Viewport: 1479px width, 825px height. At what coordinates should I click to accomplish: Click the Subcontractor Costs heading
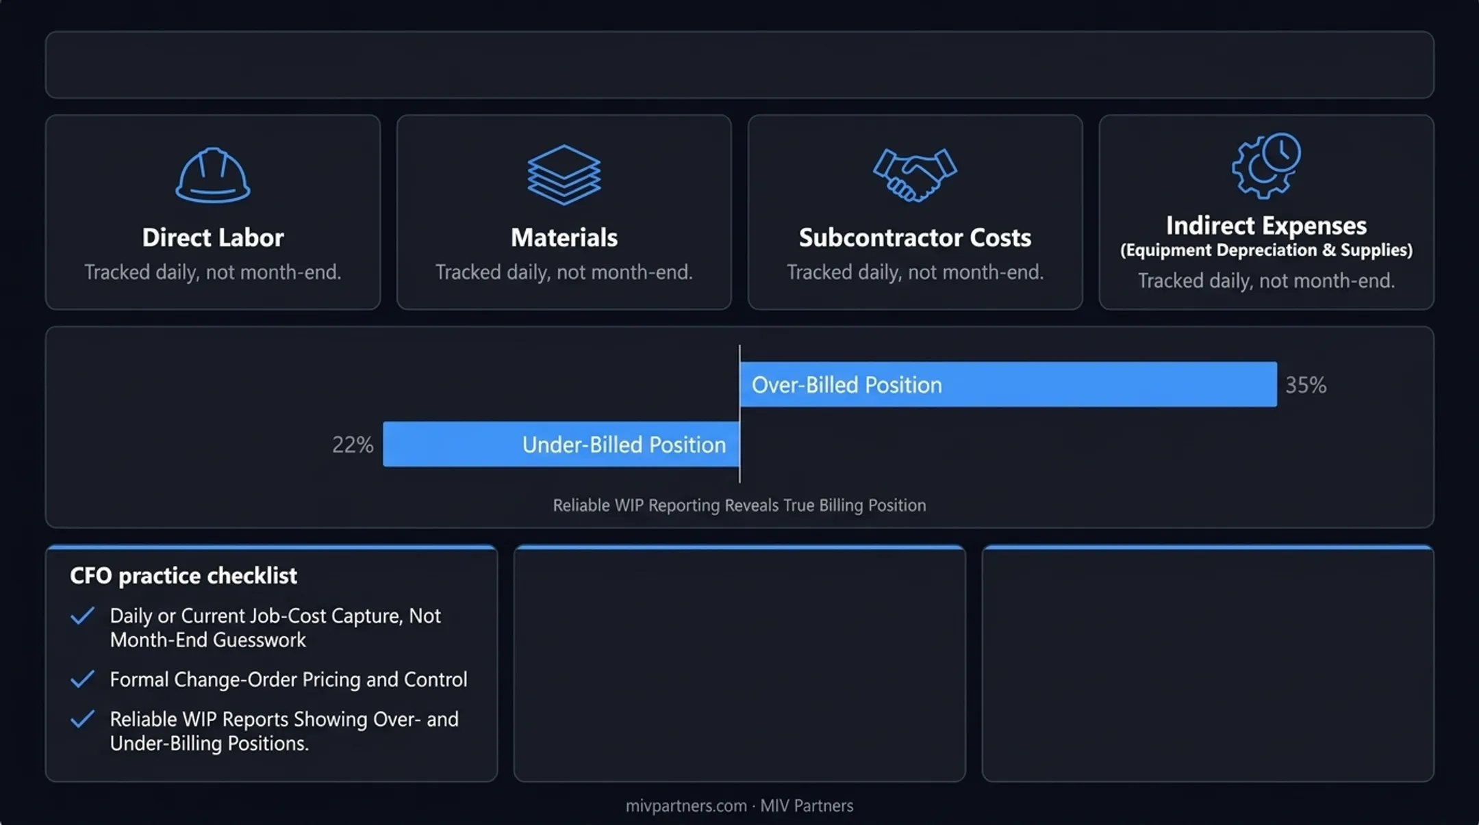pos(915,237)
